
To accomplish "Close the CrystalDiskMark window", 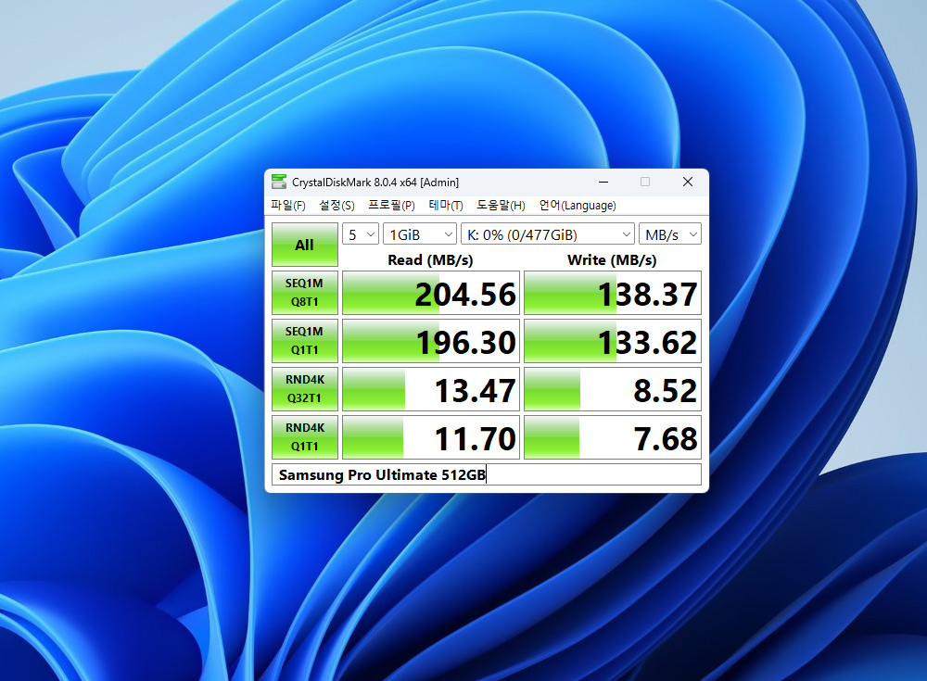I will tap(688, 183).
